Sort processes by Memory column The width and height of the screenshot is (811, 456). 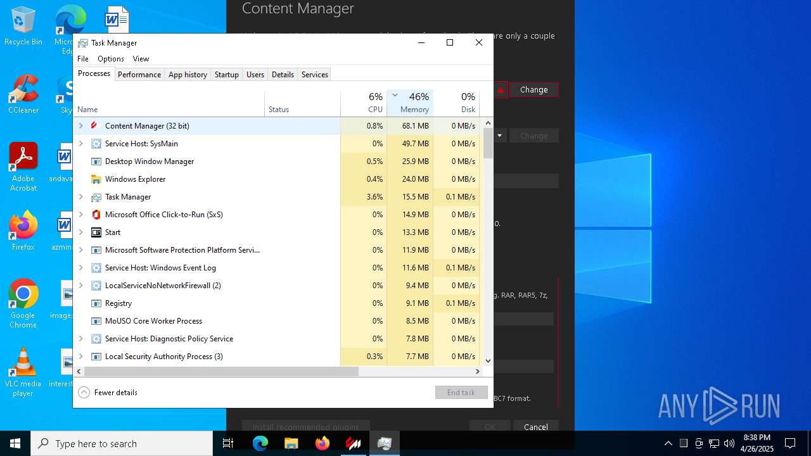coord(410,103)
